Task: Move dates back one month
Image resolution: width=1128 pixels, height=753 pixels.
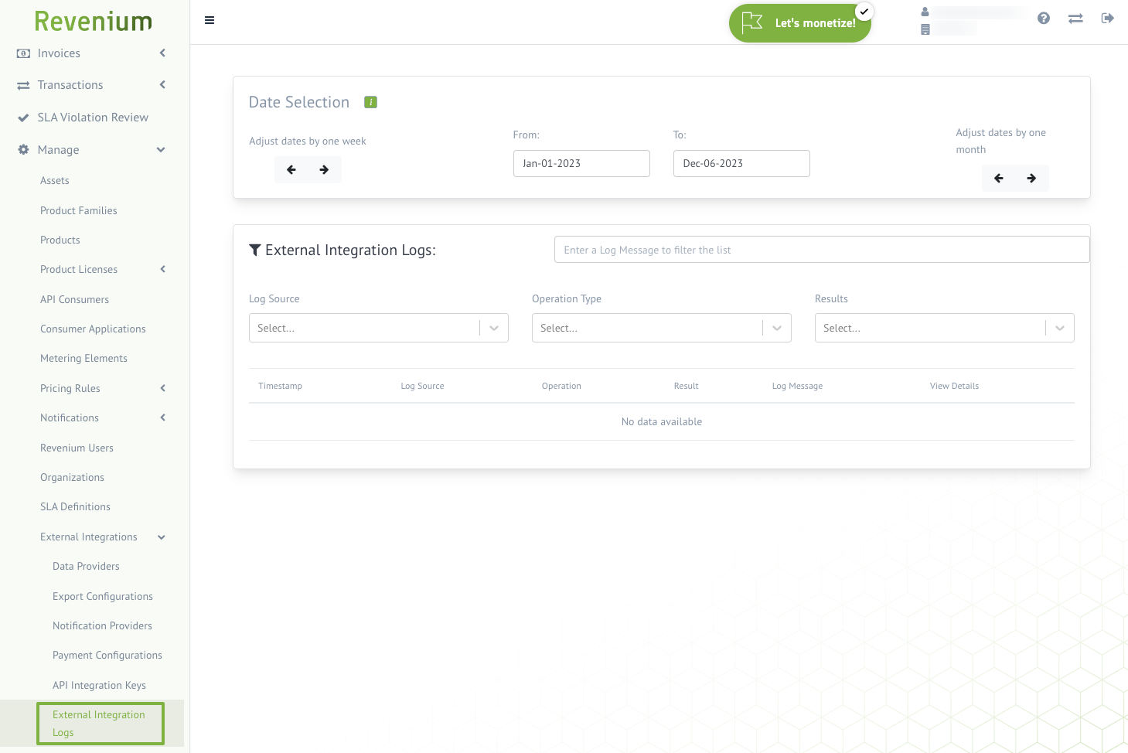Action: tap(999, 179)
